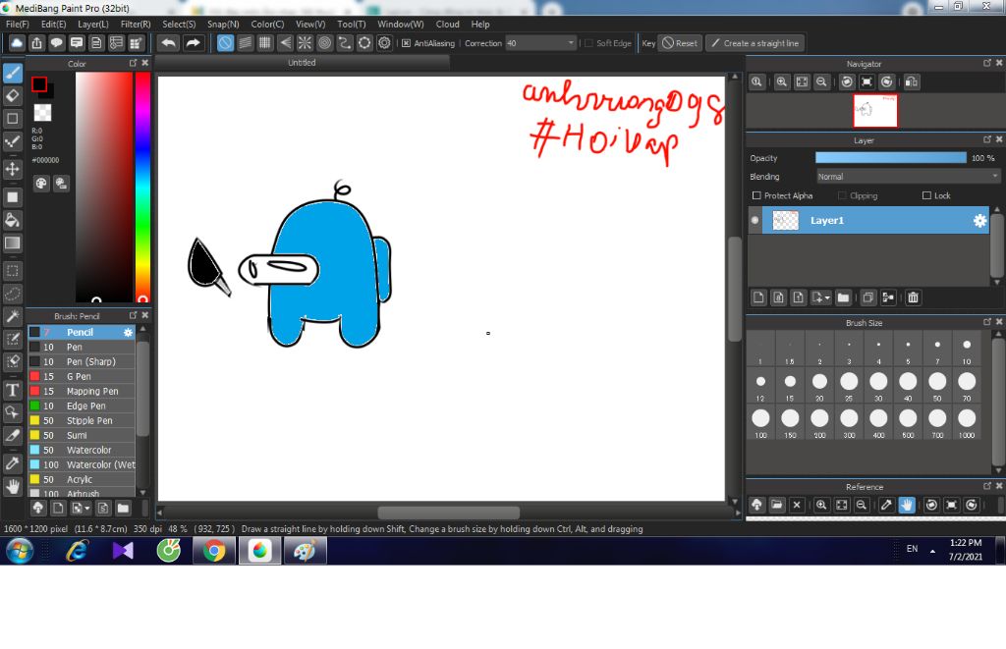Enable circle snap
Image resolution: width=1006 pixels, height=649 pixels.
pyautogui.click(x=324, y=43)
